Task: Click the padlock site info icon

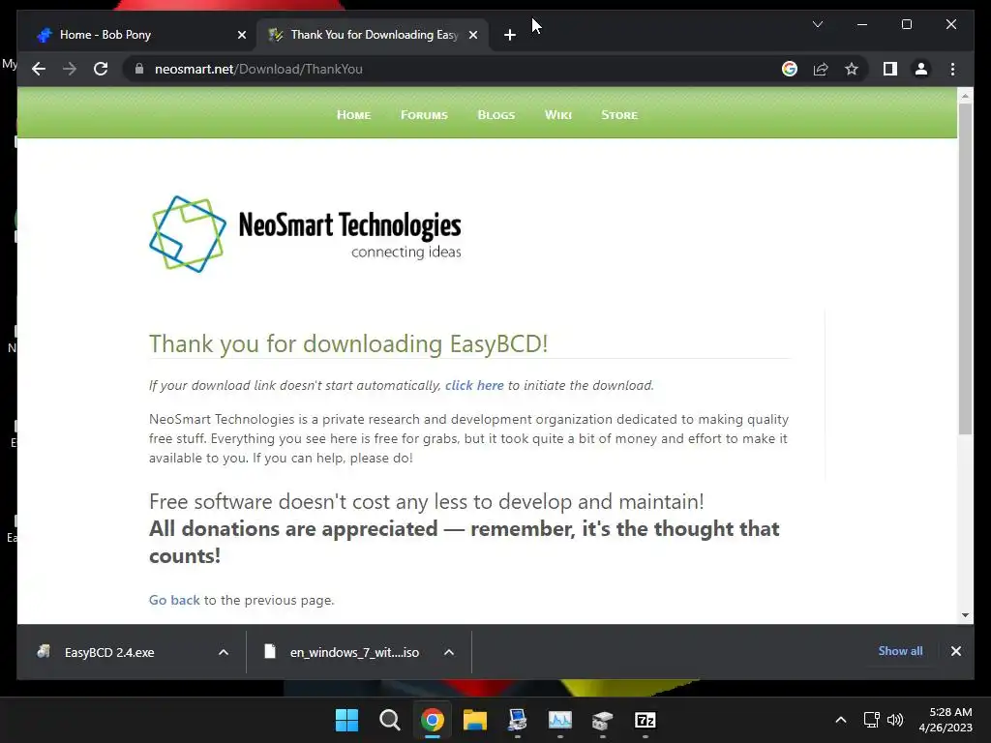Action: 139,69
